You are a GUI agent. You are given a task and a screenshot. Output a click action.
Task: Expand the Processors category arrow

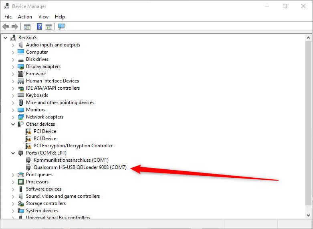pyautogui.click(x=13, y=182)
